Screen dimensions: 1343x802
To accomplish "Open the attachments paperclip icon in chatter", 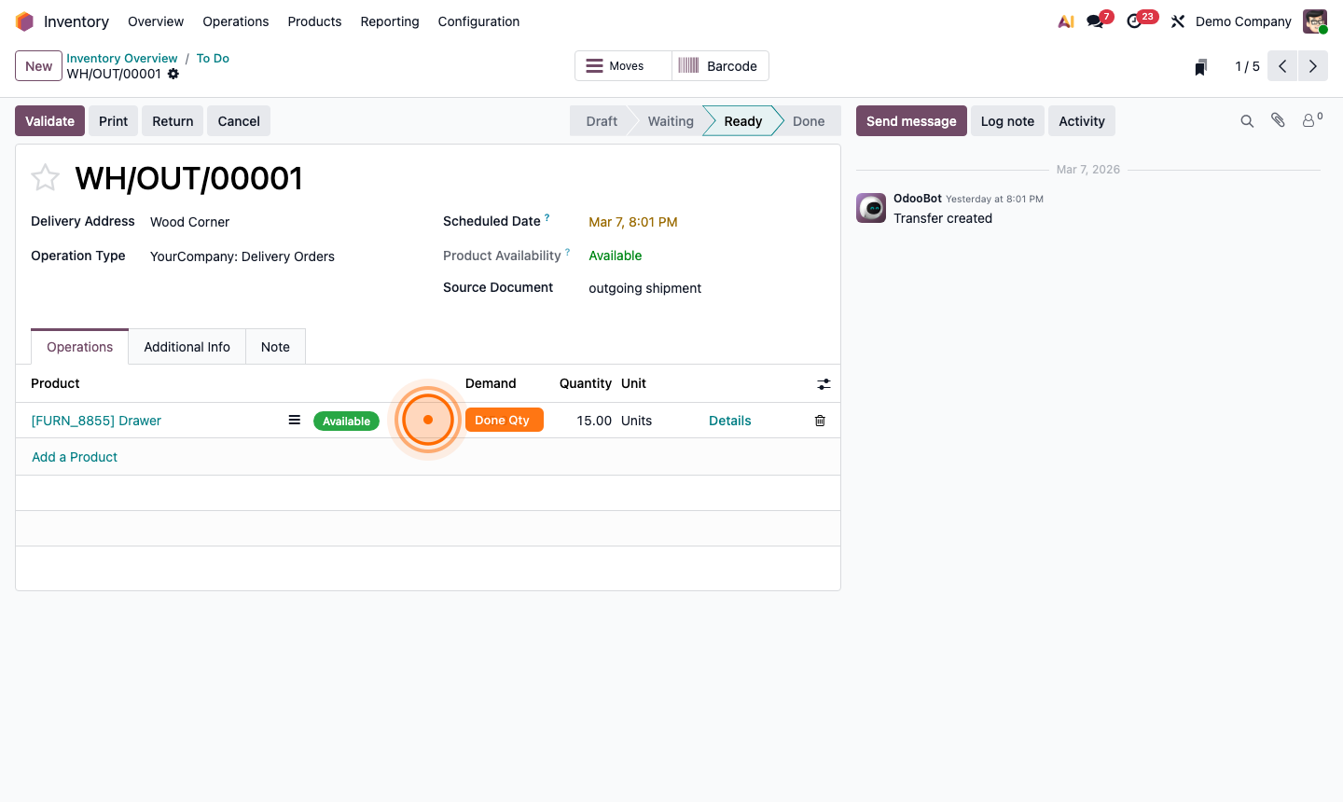I will click(1278, 121).
